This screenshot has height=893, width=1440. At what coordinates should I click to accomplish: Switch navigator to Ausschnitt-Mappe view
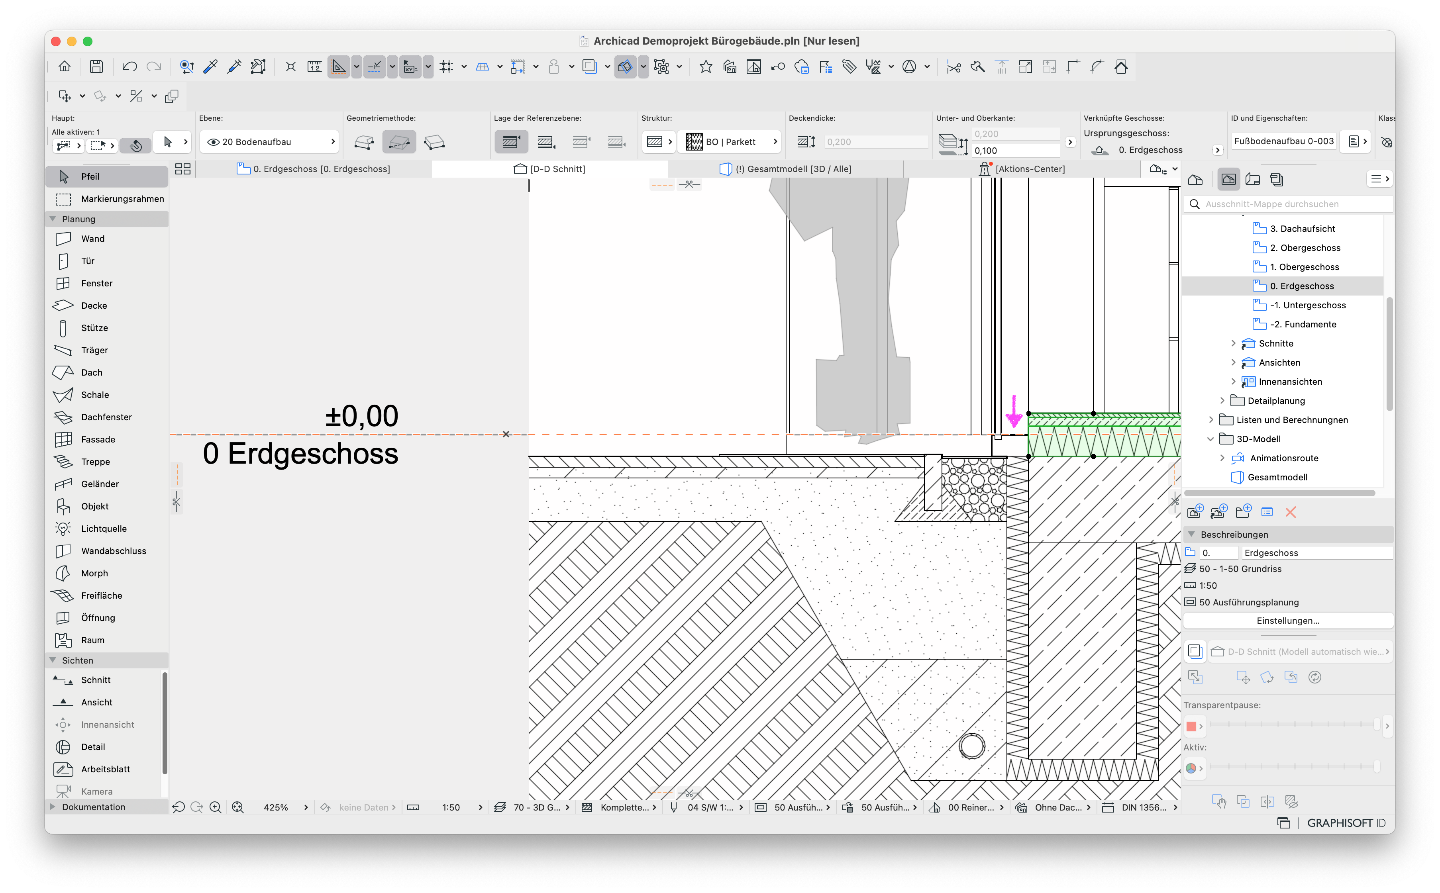coord(1228,180)
